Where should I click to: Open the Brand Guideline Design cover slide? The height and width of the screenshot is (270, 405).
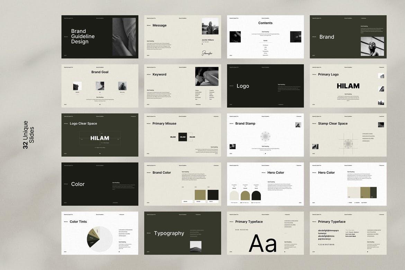tap(100, 37)
